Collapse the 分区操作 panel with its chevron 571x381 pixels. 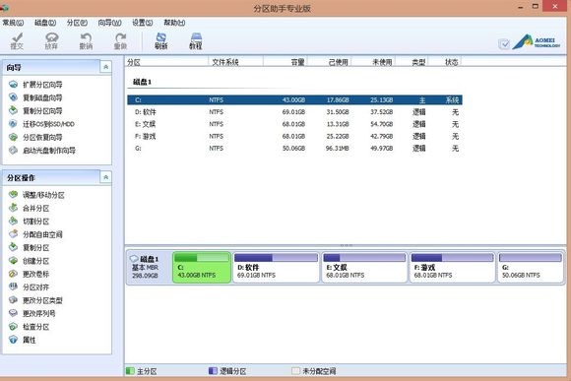105,177
